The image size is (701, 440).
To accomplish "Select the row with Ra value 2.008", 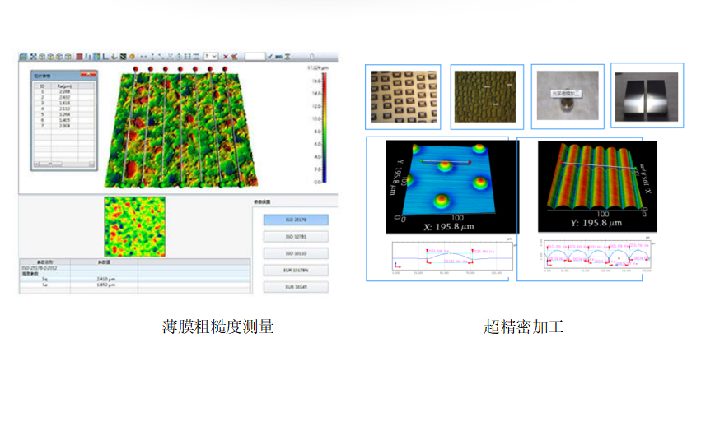I will pos(64,127).
